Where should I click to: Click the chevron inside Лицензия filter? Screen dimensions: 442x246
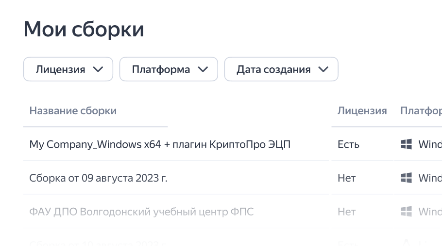pos(98,69)
